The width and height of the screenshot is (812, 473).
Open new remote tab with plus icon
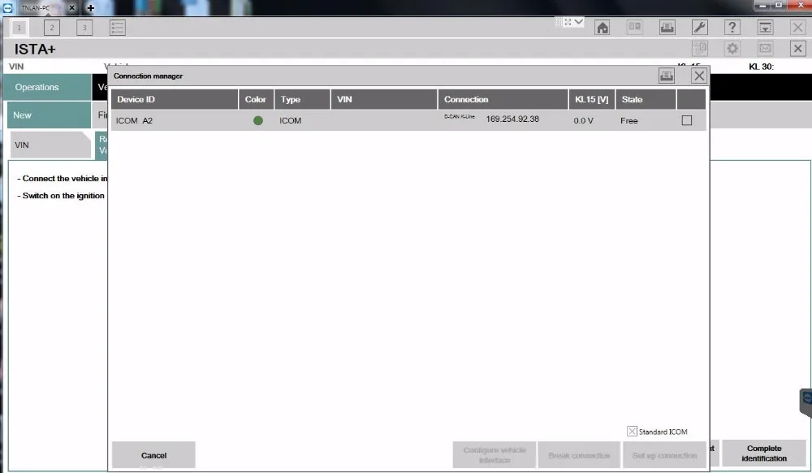(x=91, y=8)
